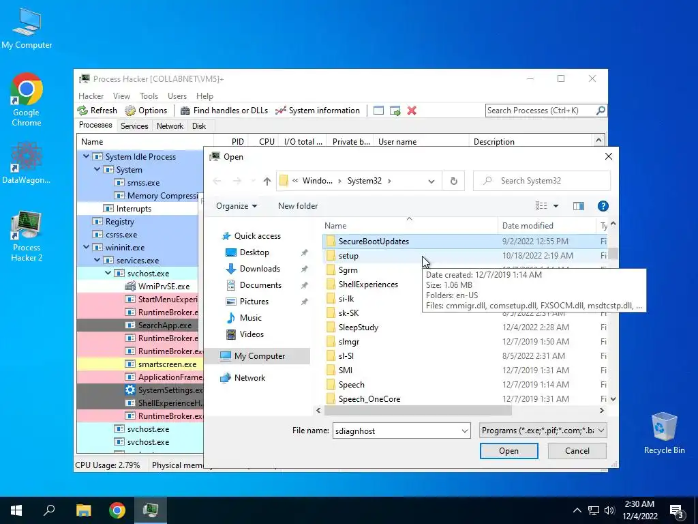Open the Programs file type filter dropdown
Screen dimensions: 698x524
click(x=543, y=431)
